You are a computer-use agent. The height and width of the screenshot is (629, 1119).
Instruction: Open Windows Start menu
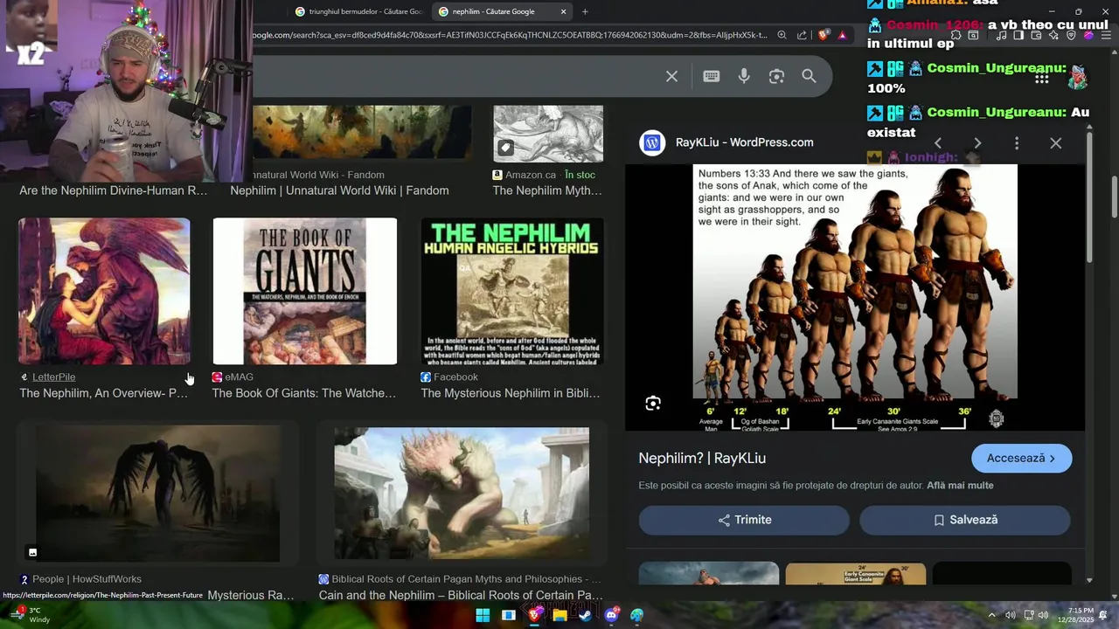coord(483,615)
